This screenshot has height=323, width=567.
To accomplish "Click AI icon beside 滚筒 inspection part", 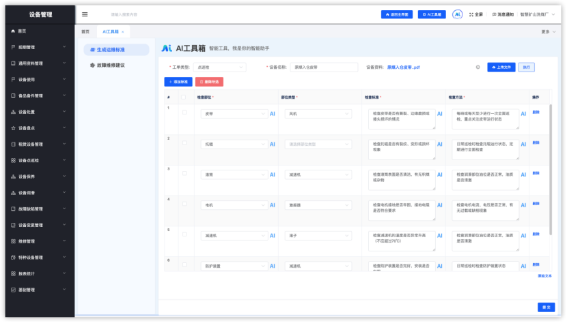I will click(273, 174).
